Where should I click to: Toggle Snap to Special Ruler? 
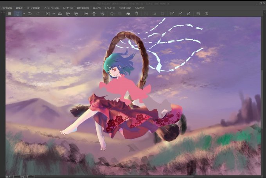click(x=180, y=14)
